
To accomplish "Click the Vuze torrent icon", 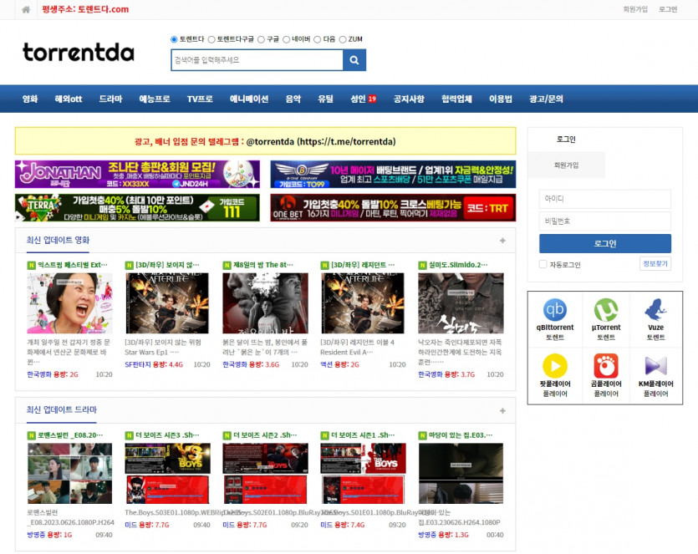I will click(655, 311).
